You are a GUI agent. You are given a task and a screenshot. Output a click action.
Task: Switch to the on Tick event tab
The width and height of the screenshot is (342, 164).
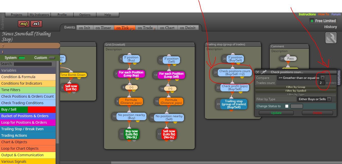click(124, 28)
